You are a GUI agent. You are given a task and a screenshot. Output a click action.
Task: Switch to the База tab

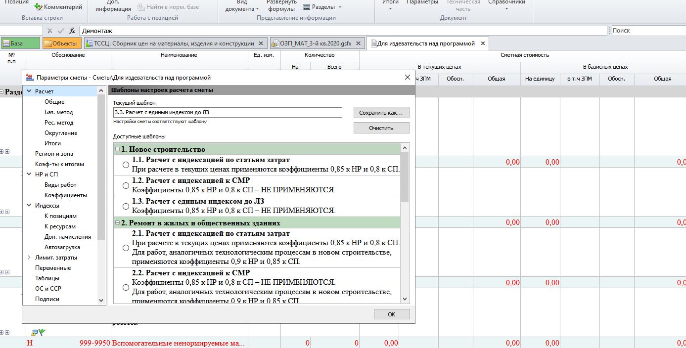click(x=20, y=43)
